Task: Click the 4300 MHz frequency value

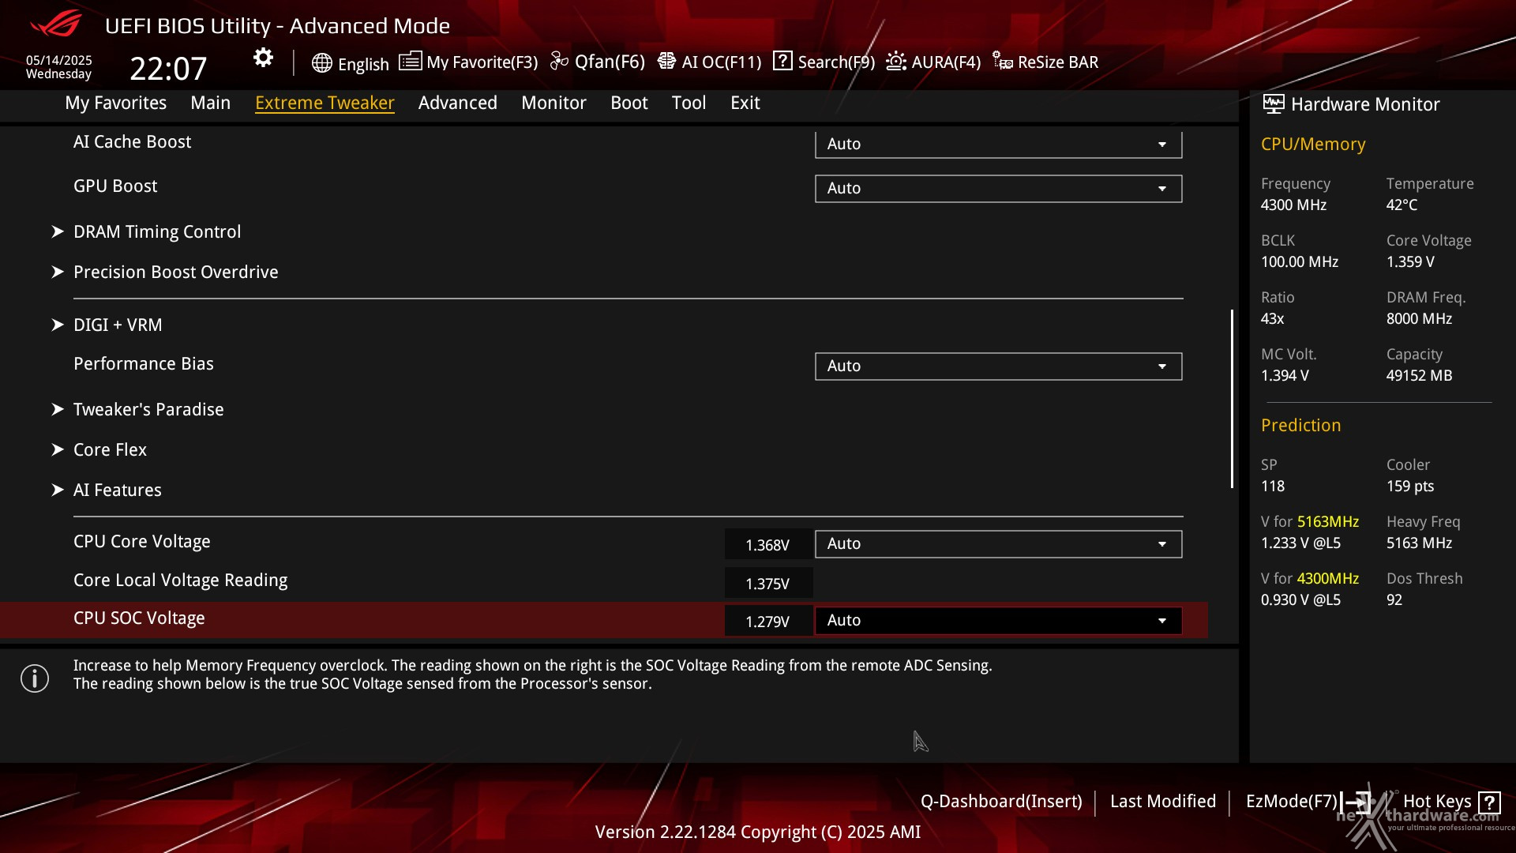Action: pos(1293,205)
